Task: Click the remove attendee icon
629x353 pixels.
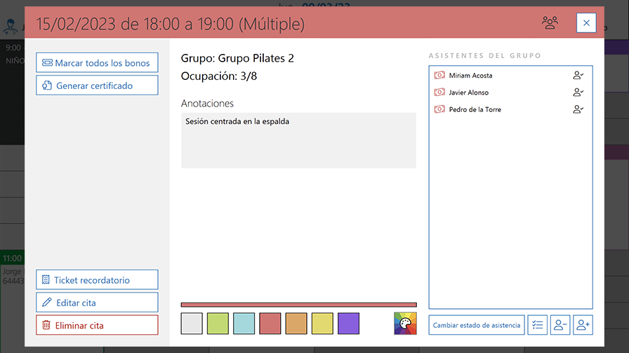Action: pos(560,325)
